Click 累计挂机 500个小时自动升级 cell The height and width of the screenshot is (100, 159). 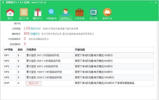click(x=50, y=67)
